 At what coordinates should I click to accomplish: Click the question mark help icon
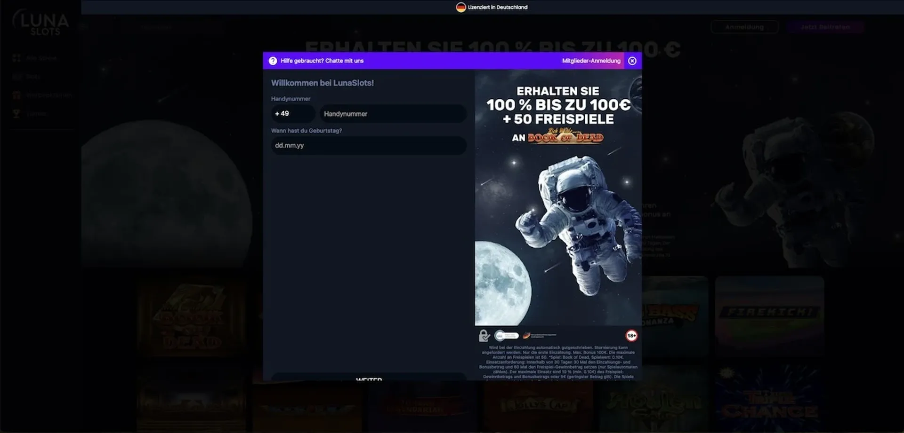(x=273, y=61)
